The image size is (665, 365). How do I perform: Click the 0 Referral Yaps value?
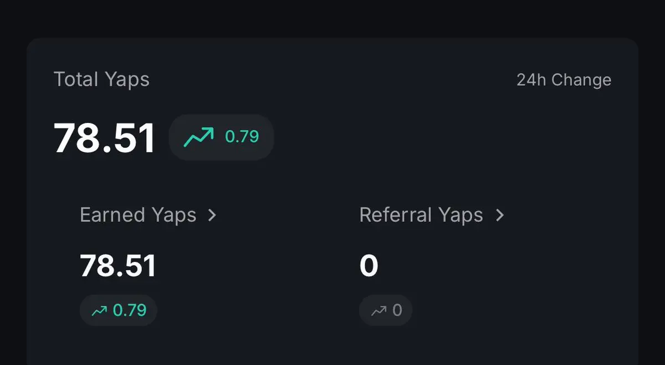pos(369,266)
